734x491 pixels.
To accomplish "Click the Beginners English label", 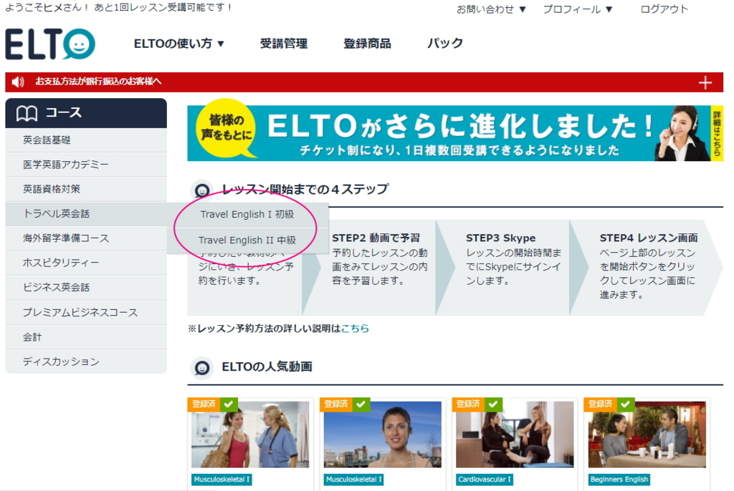I will coord(619,480).
